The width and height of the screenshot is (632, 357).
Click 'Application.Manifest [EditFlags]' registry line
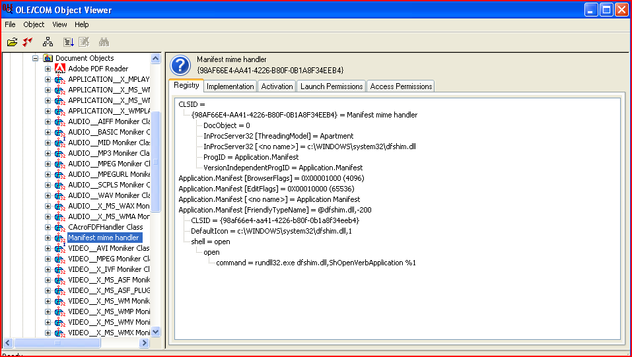click(266, 189)
